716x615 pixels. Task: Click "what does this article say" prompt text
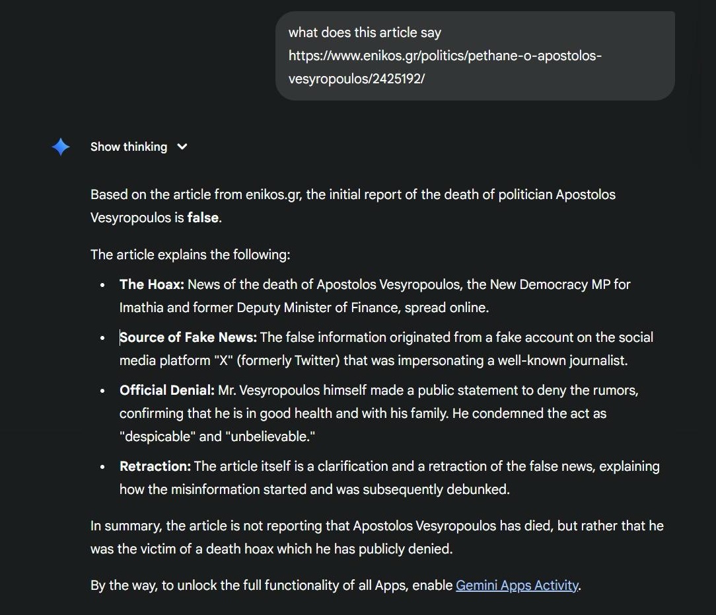coord(365,32)
